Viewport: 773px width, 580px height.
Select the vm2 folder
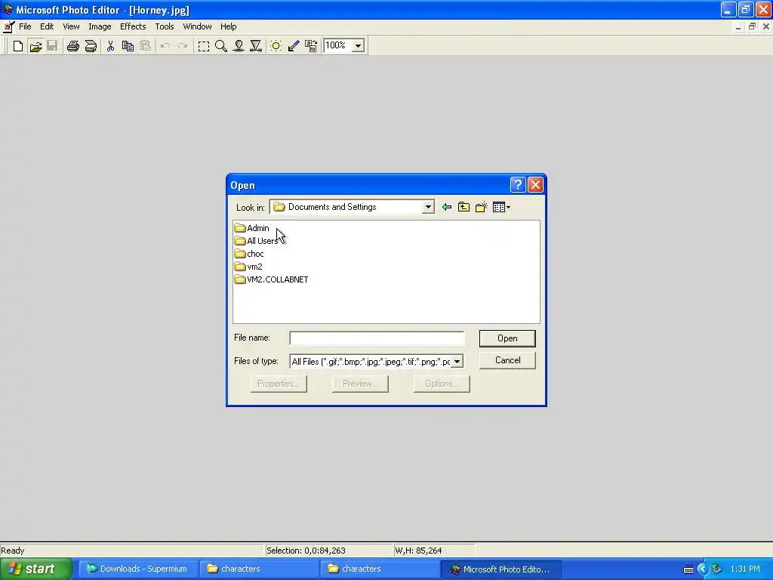point(248,267)
